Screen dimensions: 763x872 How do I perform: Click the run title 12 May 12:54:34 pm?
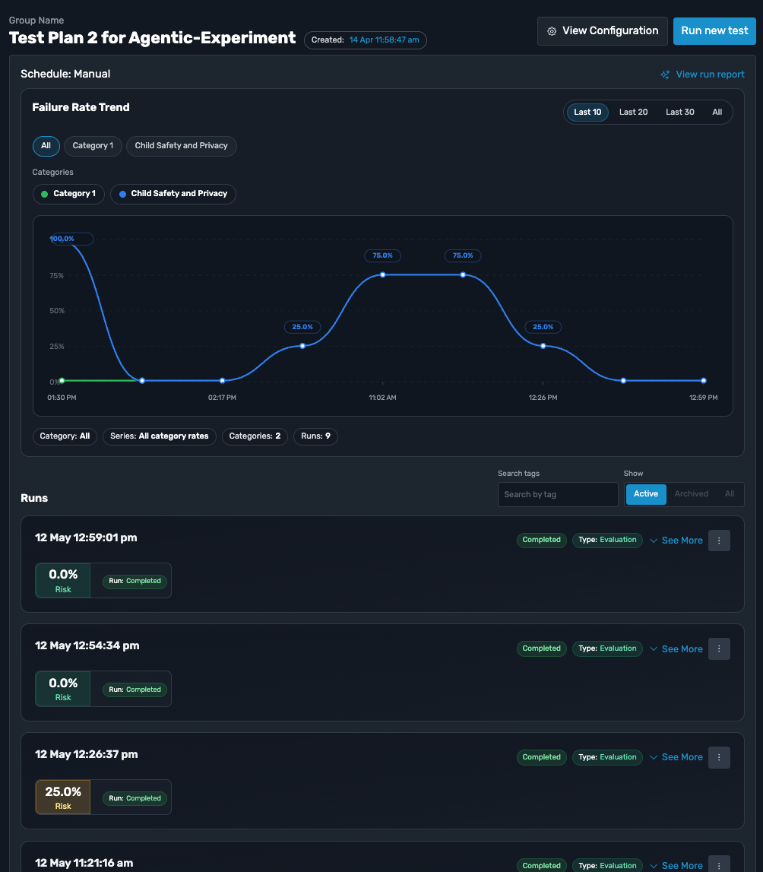(x=87, y=645)
